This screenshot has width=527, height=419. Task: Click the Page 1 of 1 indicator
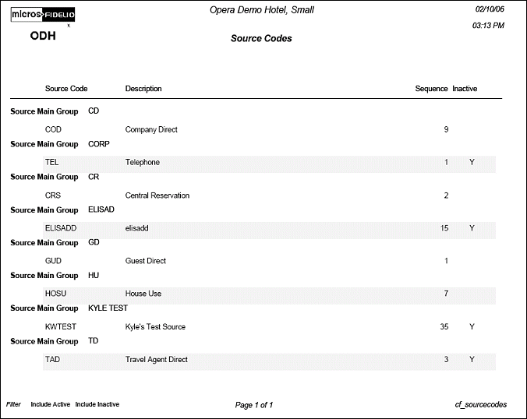tap(253, 405)
